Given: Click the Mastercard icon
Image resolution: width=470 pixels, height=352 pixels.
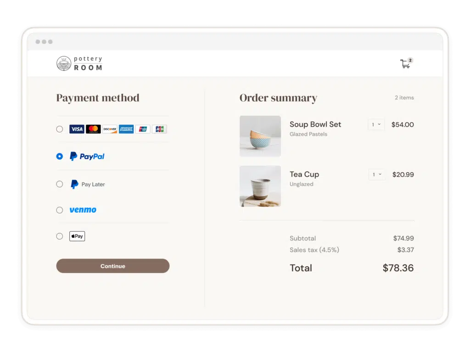Looking at the screenshot, I should [93, 129].
